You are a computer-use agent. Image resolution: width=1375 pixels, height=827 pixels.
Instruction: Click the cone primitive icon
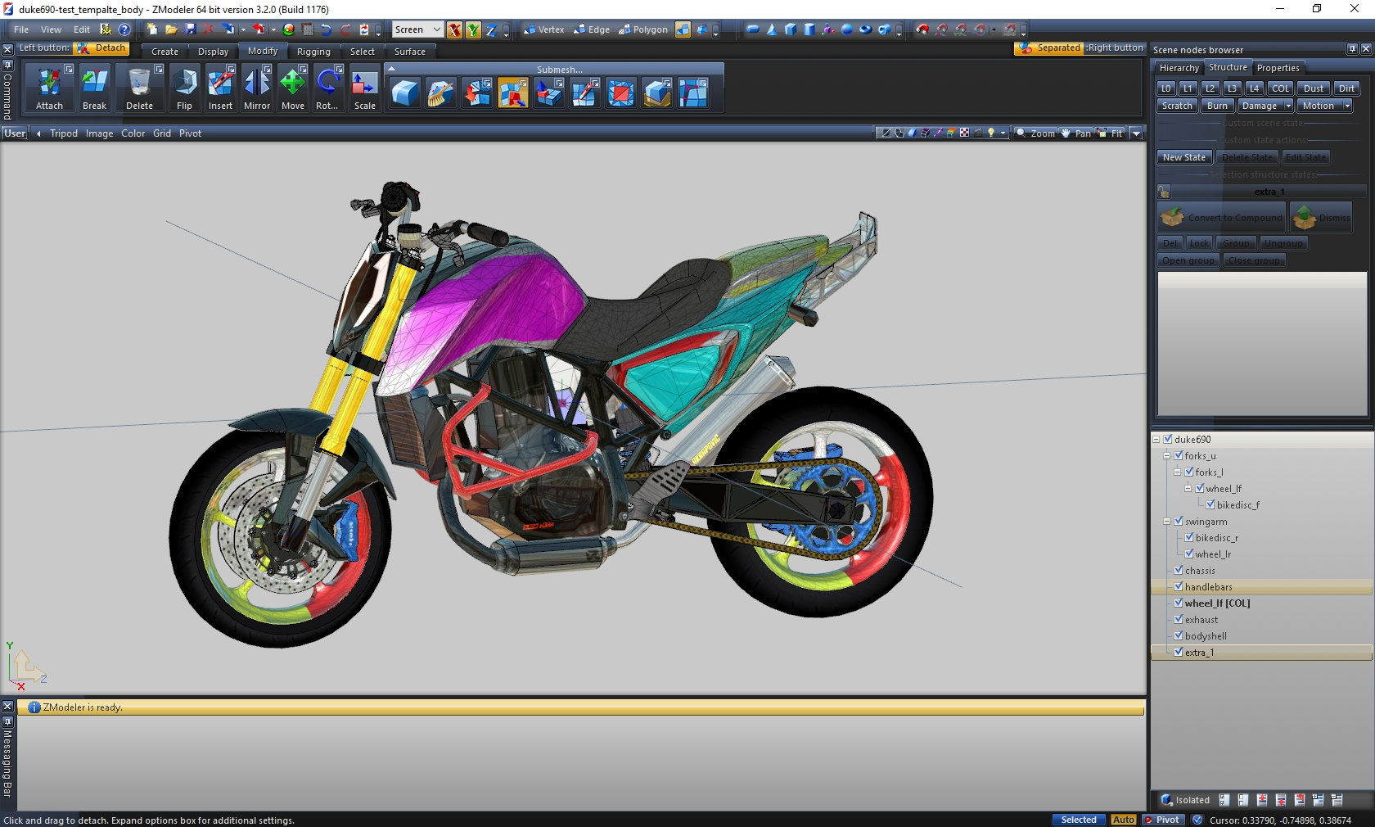[771, 29]
